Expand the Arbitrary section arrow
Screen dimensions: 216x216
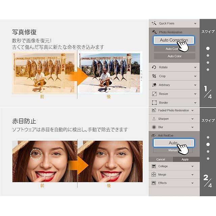pyautogui.click(x=195, y=85)
